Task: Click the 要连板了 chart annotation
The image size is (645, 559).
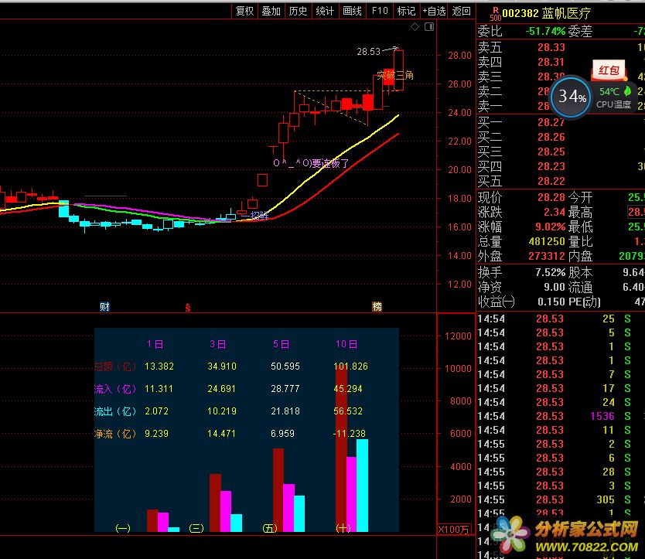Action: tap(330, 163)
